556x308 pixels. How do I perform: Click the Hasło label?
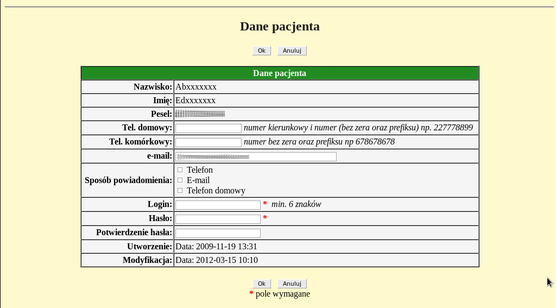pos(161,218)
